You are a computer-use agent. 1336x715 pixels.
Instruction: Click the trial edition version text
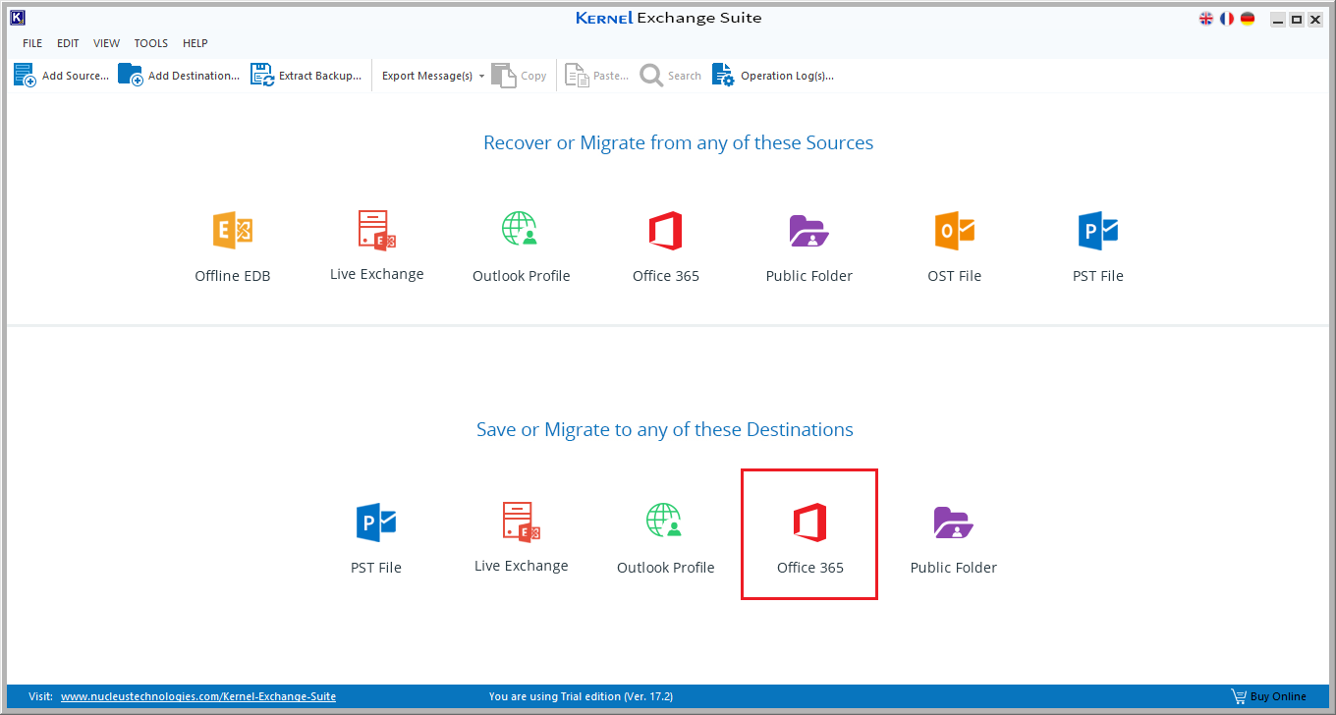pyautogui.click(x=581, y=696)
